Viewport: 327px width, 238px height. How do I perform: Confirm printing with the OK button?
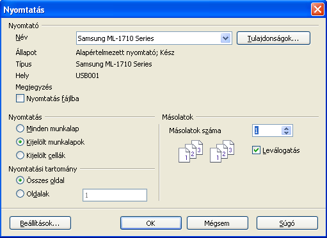click(151, 223)
